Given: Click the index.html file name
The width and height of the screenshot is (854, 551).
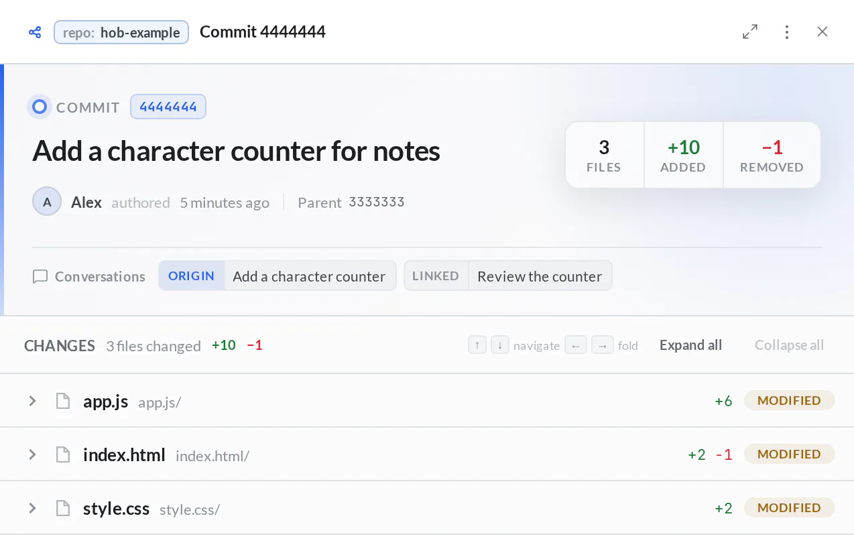Looking at the screenshot, I should click(x=124, y=455).
